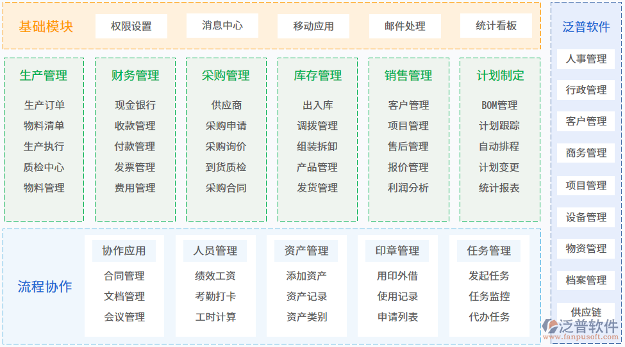Select BOM管理 under 计划制定
Image resolution: width=625 pixels, height=347 pixels.
click(x=499, y=105)
